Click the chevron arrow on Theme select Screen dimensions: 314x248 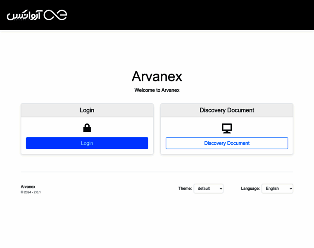[221, 188]
